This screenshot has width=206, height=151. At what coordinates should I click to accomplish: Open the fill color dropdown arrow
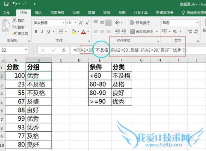[x=78, y=32]
